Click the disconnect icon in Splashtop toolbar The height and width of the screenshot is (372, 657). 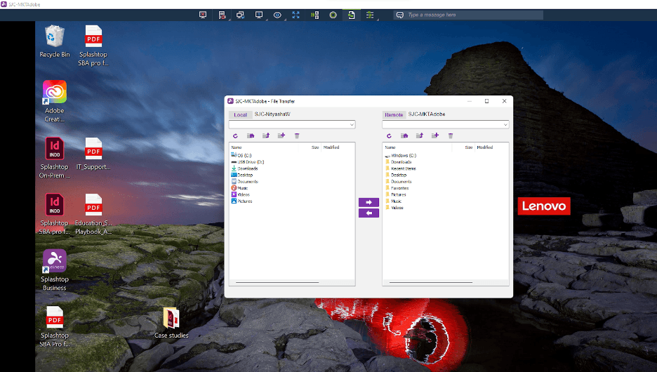tap(204, 15)
